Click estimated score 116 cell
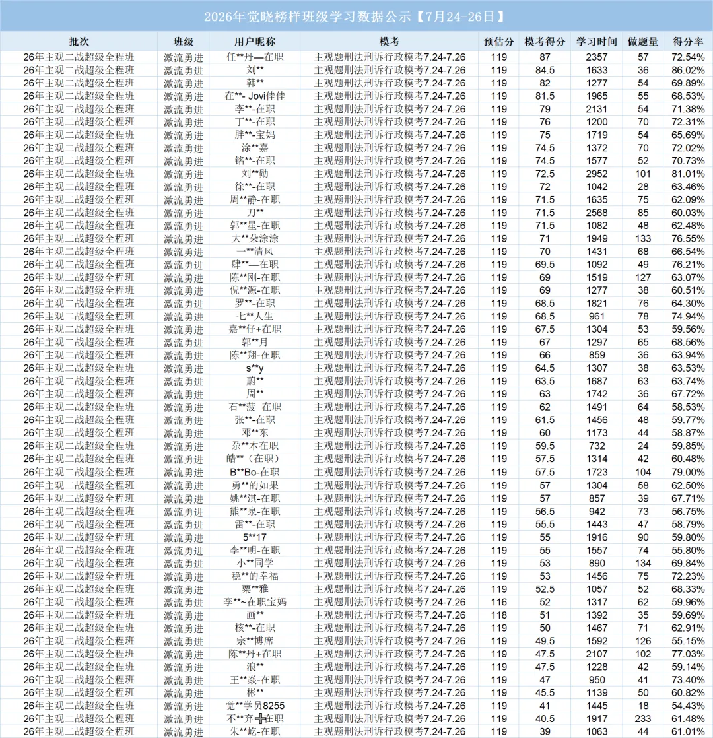This screenshot has width=713, height=738. tap(499, 602)
